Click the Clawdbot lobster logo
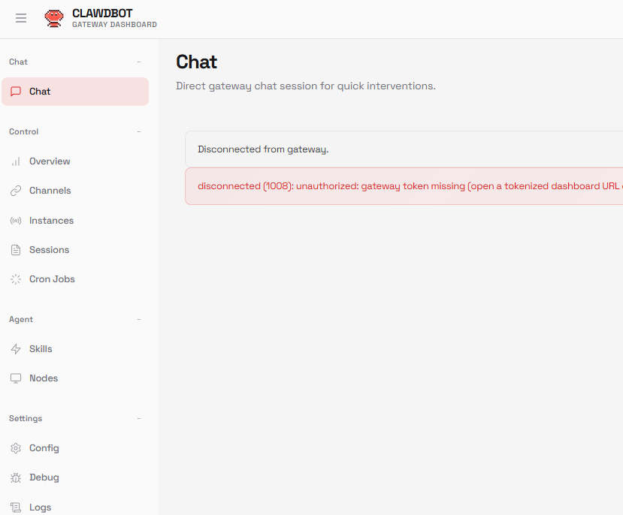 54,19
